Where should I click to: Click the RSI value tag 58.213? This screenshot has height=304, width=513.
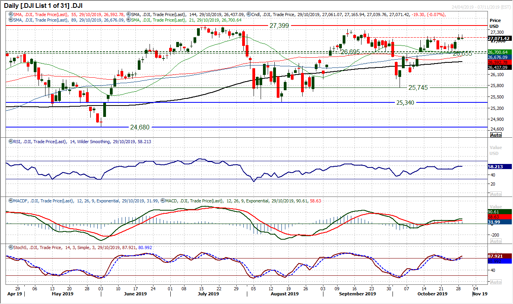500,166
